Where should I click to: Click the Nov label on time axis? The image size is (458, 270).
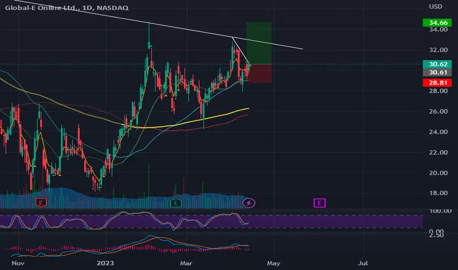point(18,263)
